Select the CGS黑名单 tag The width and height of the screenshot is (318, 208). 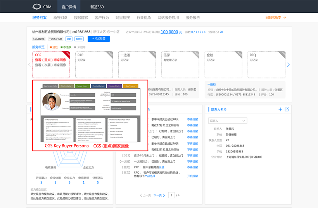(x=39, y=39)
